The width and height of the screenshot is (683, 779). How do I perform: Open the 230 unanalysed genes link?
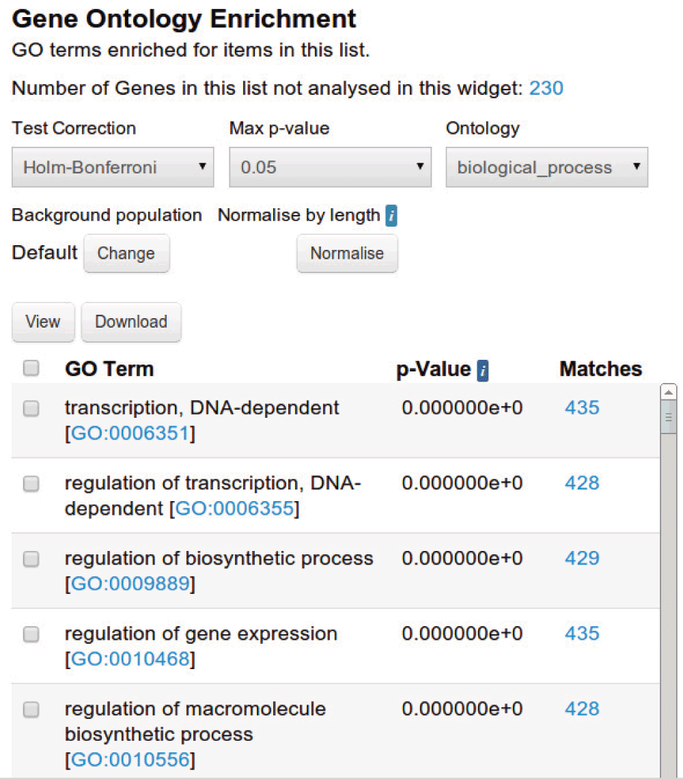(x=546, y=88)
